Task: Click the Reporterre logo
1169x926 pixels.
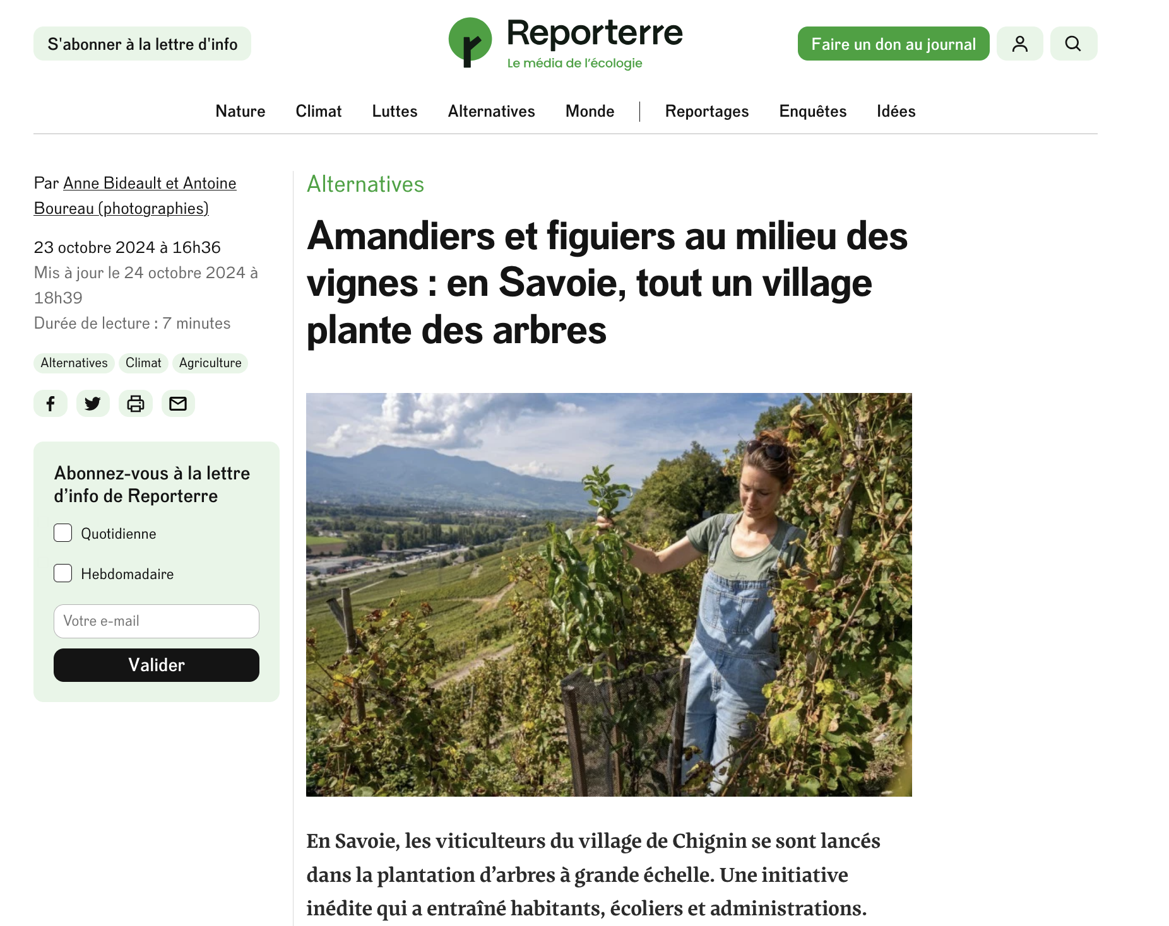Action: [566, 43]
